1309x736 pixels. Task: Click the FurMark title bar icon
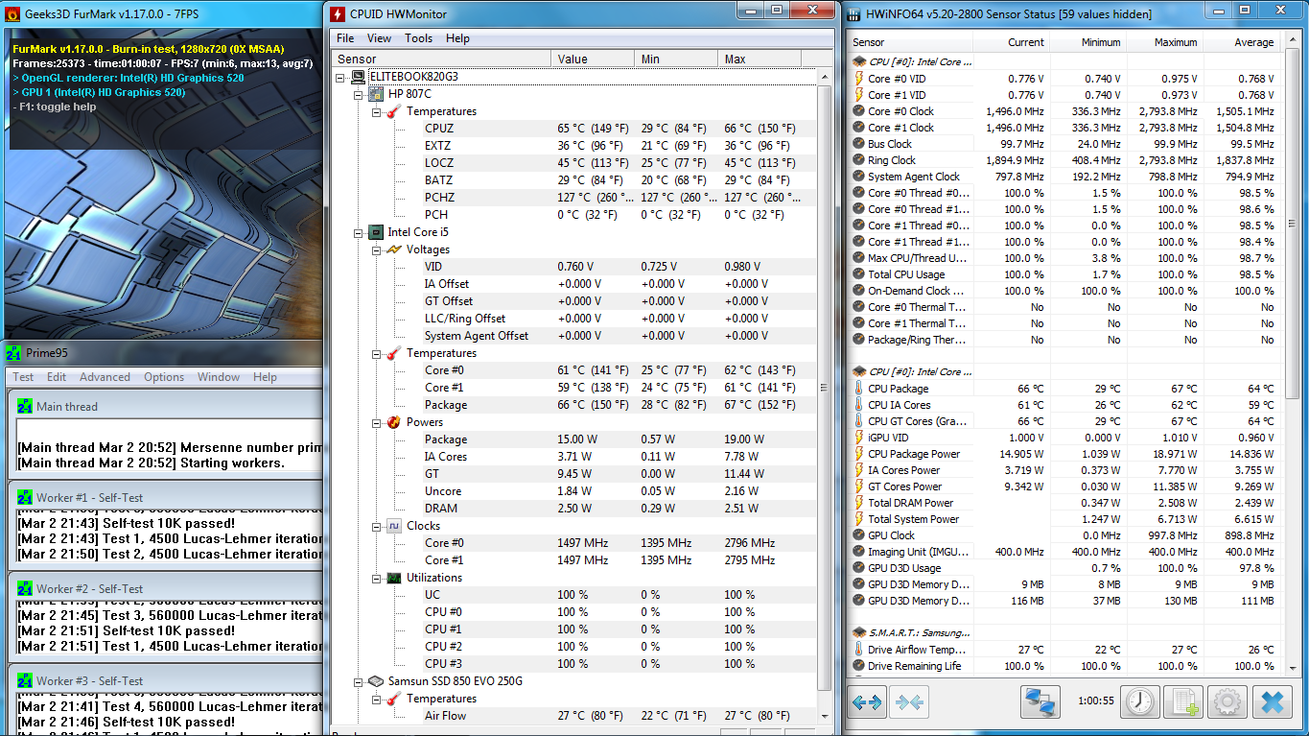pos(12,13)
